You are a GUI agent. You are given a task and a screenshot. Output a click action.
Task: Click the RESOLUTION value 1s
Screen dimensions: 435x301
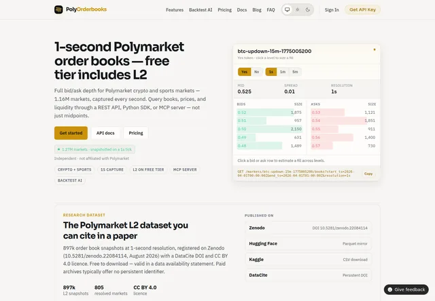coord(334,92)
